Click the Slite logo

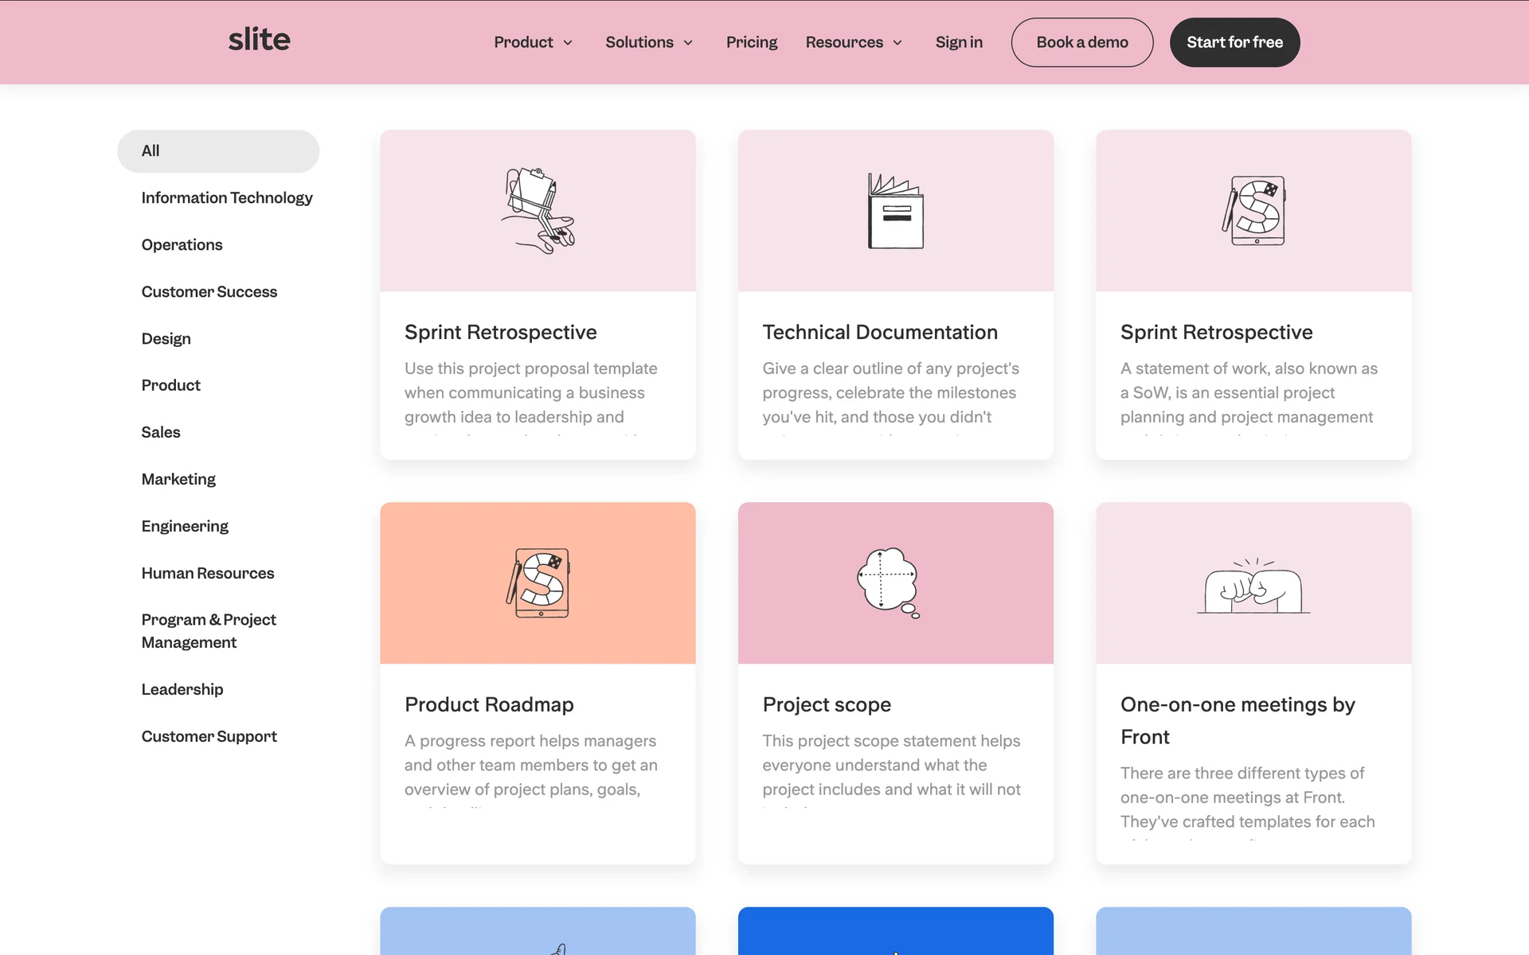coord(259,40)
